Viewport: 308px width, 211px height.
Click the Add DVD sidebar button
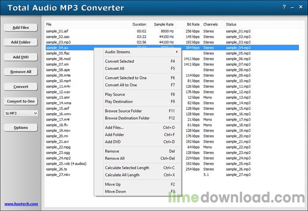(x=21, y=57)
